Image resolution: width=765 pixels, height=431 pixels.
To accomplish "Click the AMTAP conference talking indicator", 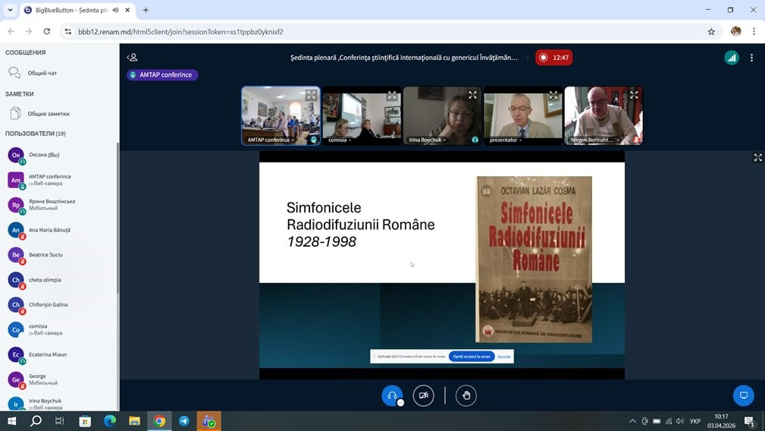I will point(162,75).
